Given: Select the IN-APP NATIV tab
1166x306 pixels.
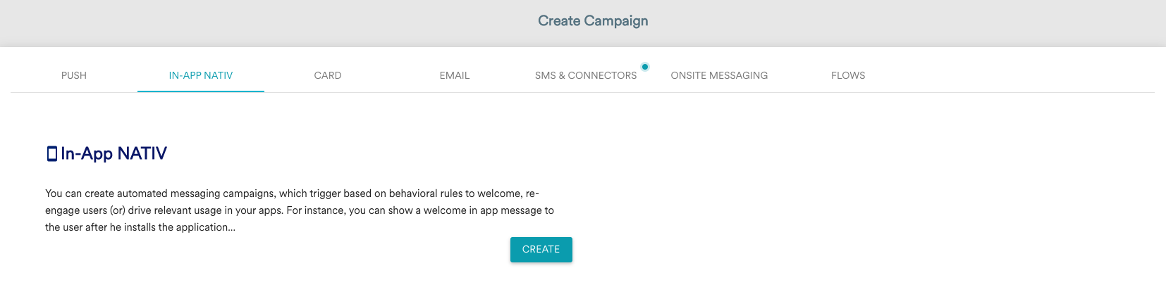Looking at the screenshot, I should (201, 75).
